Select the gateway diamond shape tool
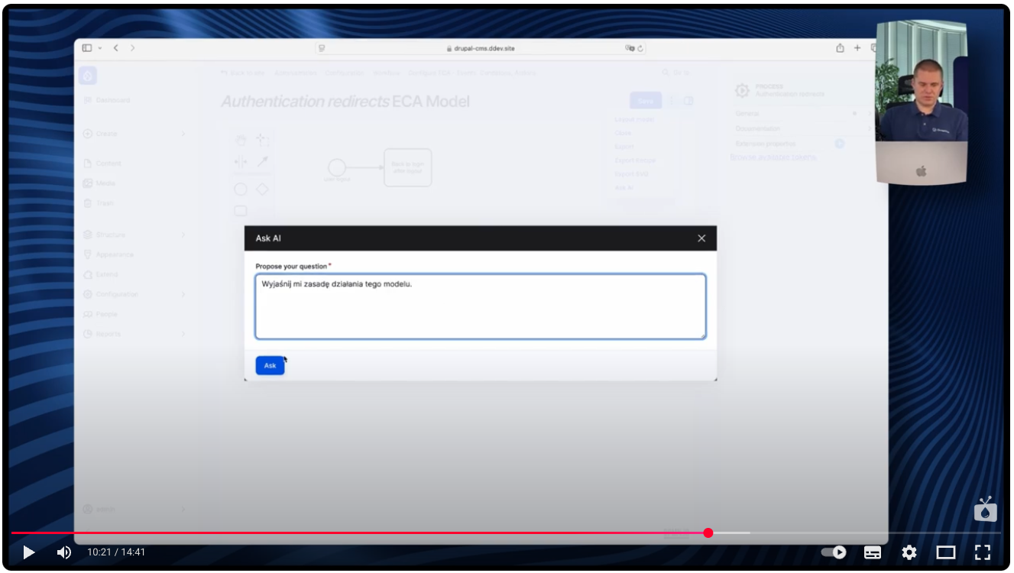This screenshot has height=573, width=1014. [262, 188]
